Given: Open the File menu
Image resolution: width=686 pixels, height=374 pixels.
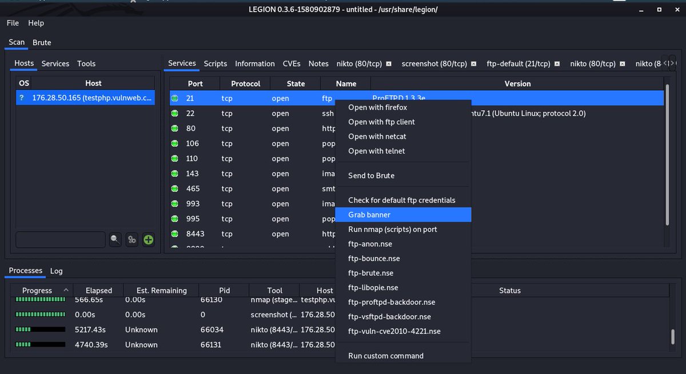Looking at the screenshot, I should tap(13, 23).
